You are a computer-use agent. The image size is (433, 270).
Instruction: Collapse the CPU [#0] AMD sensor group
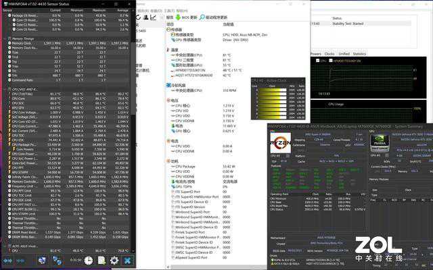pyautogui.click(x=5, y=88)
